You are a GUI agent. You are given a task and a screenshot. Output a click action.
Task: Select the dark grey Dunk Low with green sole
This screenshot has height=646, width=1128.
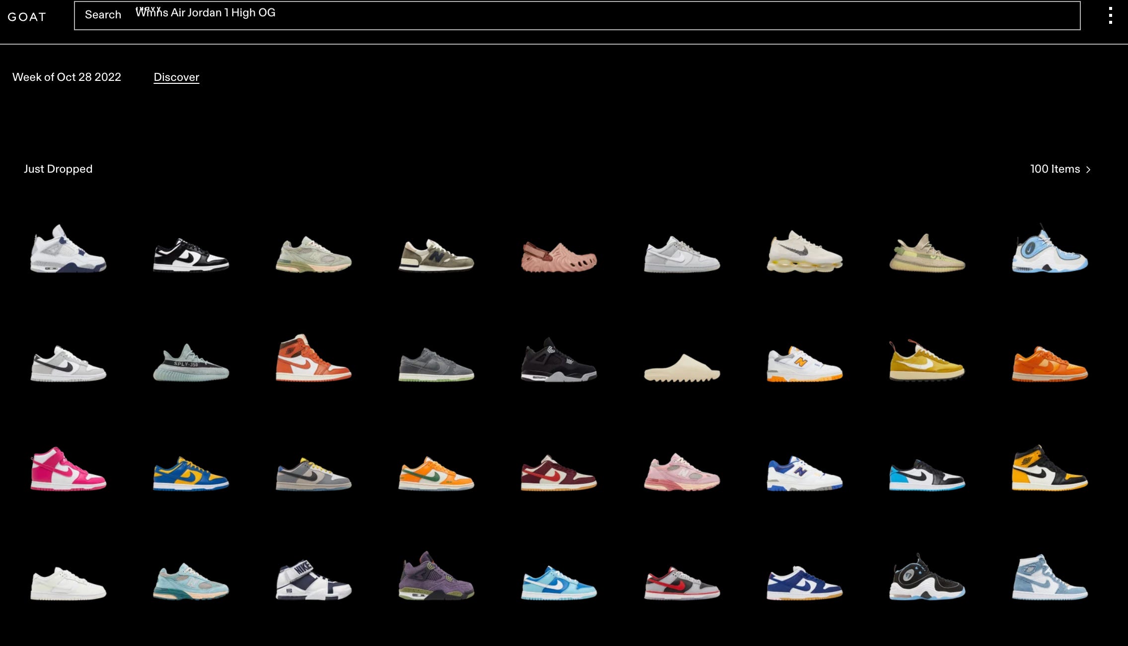point(436,364)
